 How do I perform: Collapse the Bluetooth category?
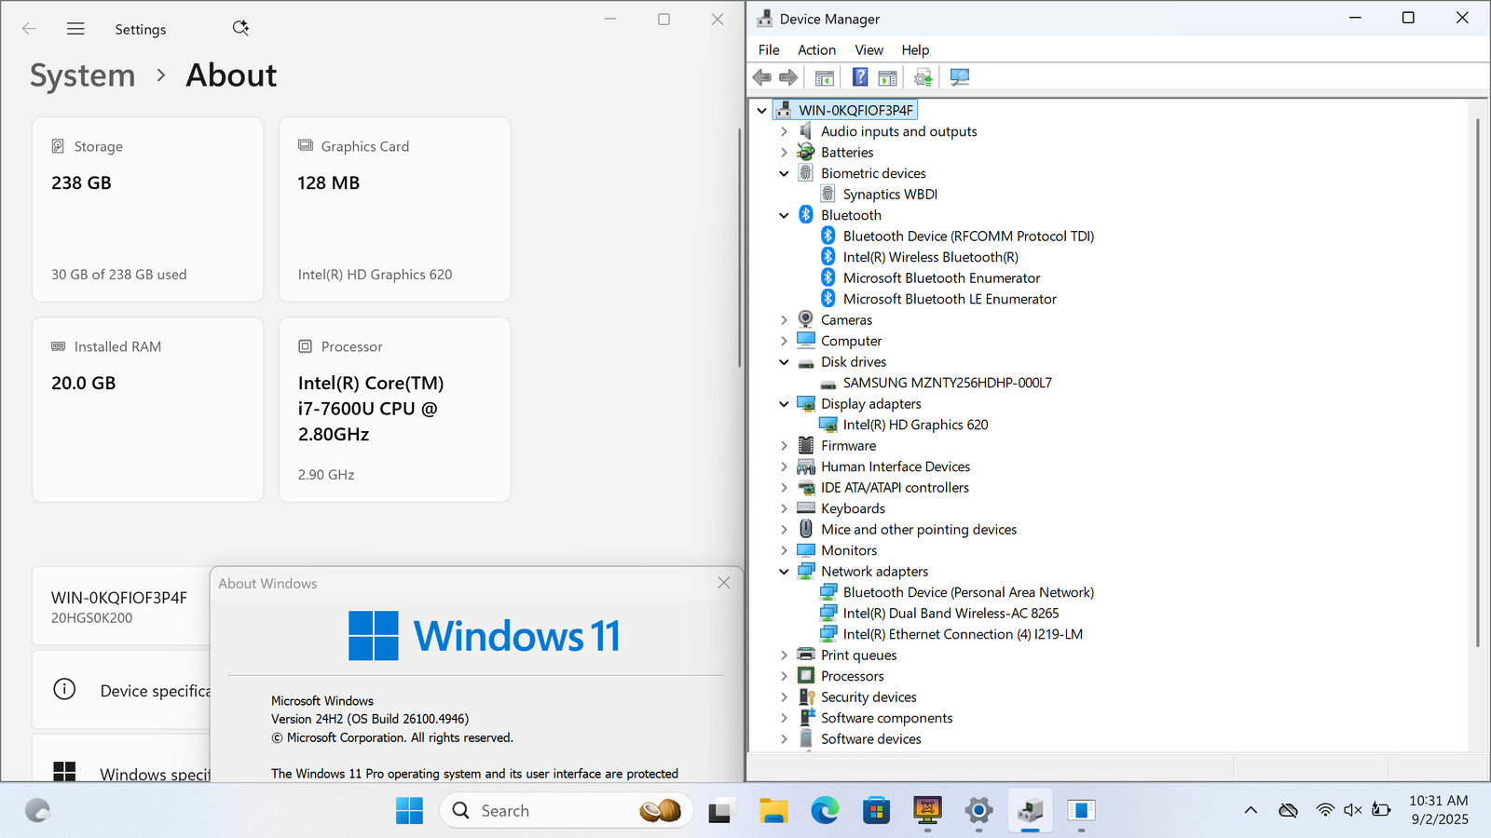pos(784,215)
